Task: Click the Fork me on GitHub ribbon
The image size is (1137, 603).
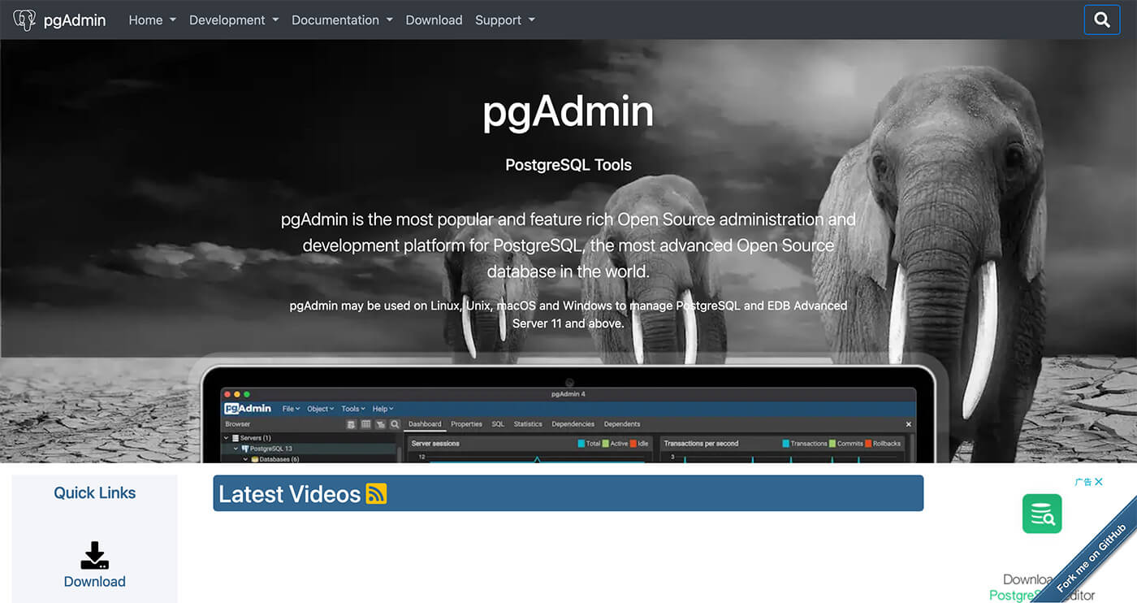Action: tap(1092, 557)
